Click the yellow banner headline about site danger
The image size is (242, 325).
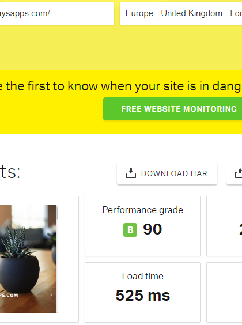[x=121, y=86]
